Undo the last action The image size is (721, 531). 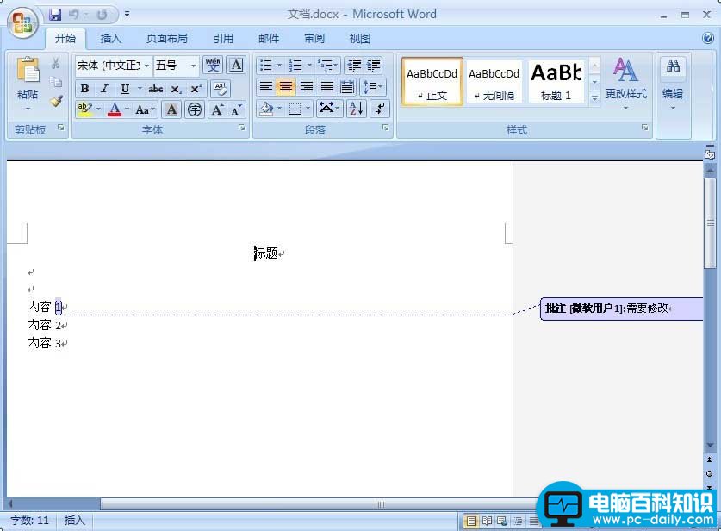point(73,15)
